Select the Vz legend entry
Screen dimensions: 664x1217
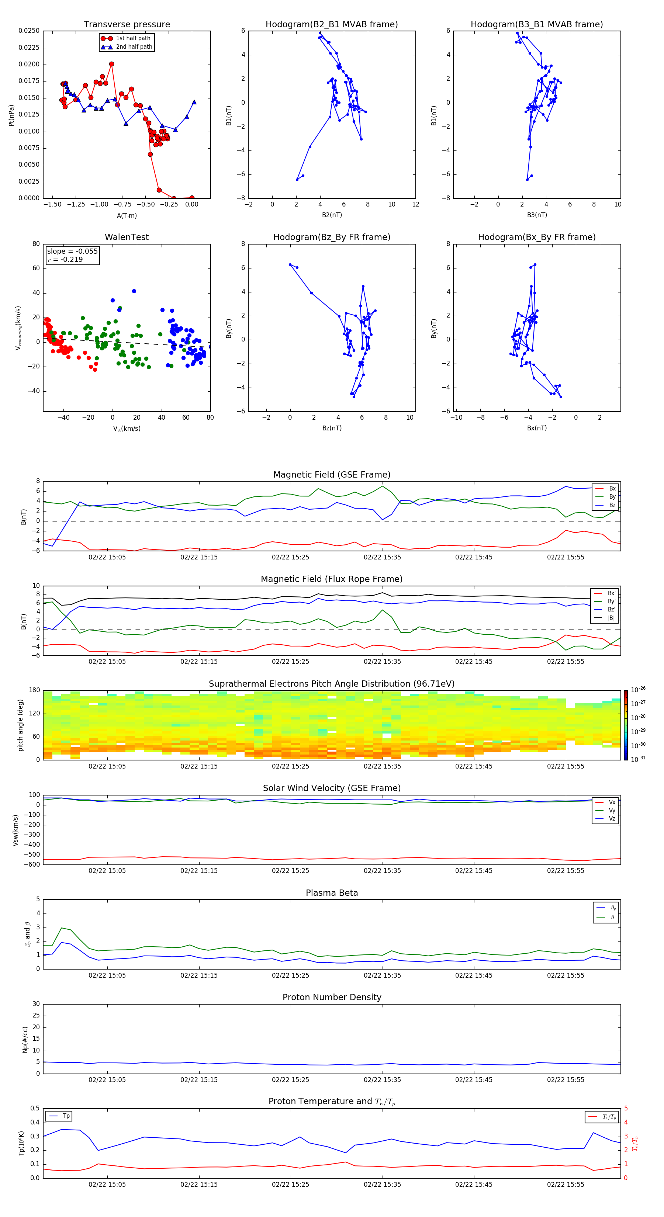point(605,819)
